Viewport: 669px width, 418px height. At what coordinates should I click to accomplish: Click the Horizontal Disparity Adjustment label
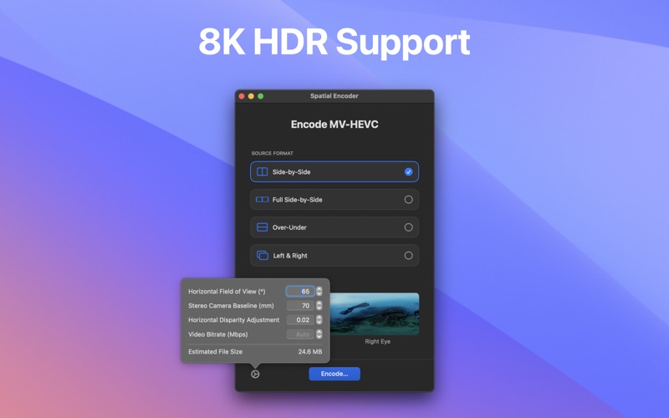(234, 320)
